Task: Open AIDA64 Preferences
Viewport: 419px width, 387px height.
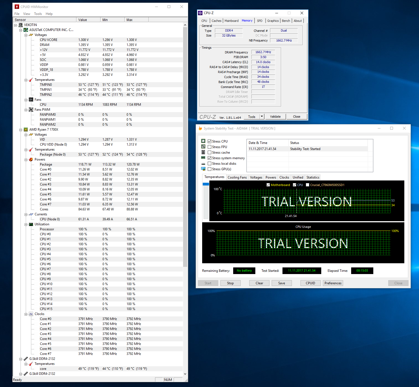Action: click(x=333, y=283)
